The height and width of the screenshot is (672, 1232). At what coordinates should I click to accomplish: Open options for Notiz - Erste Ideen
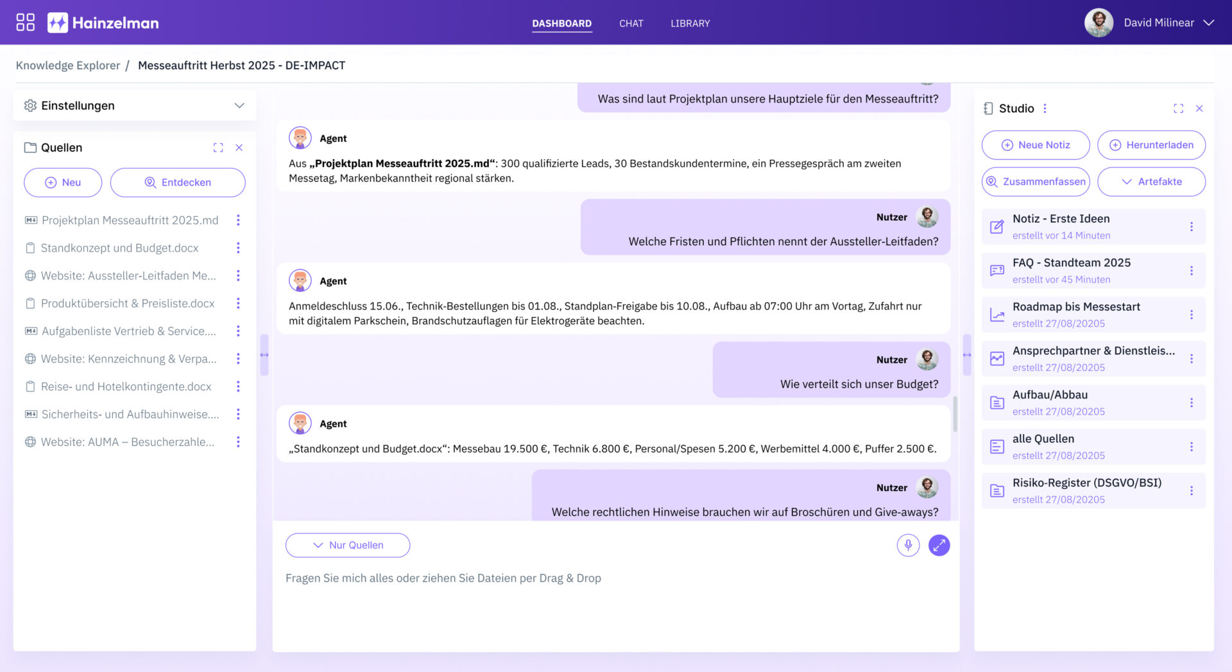click(1191, 227)
